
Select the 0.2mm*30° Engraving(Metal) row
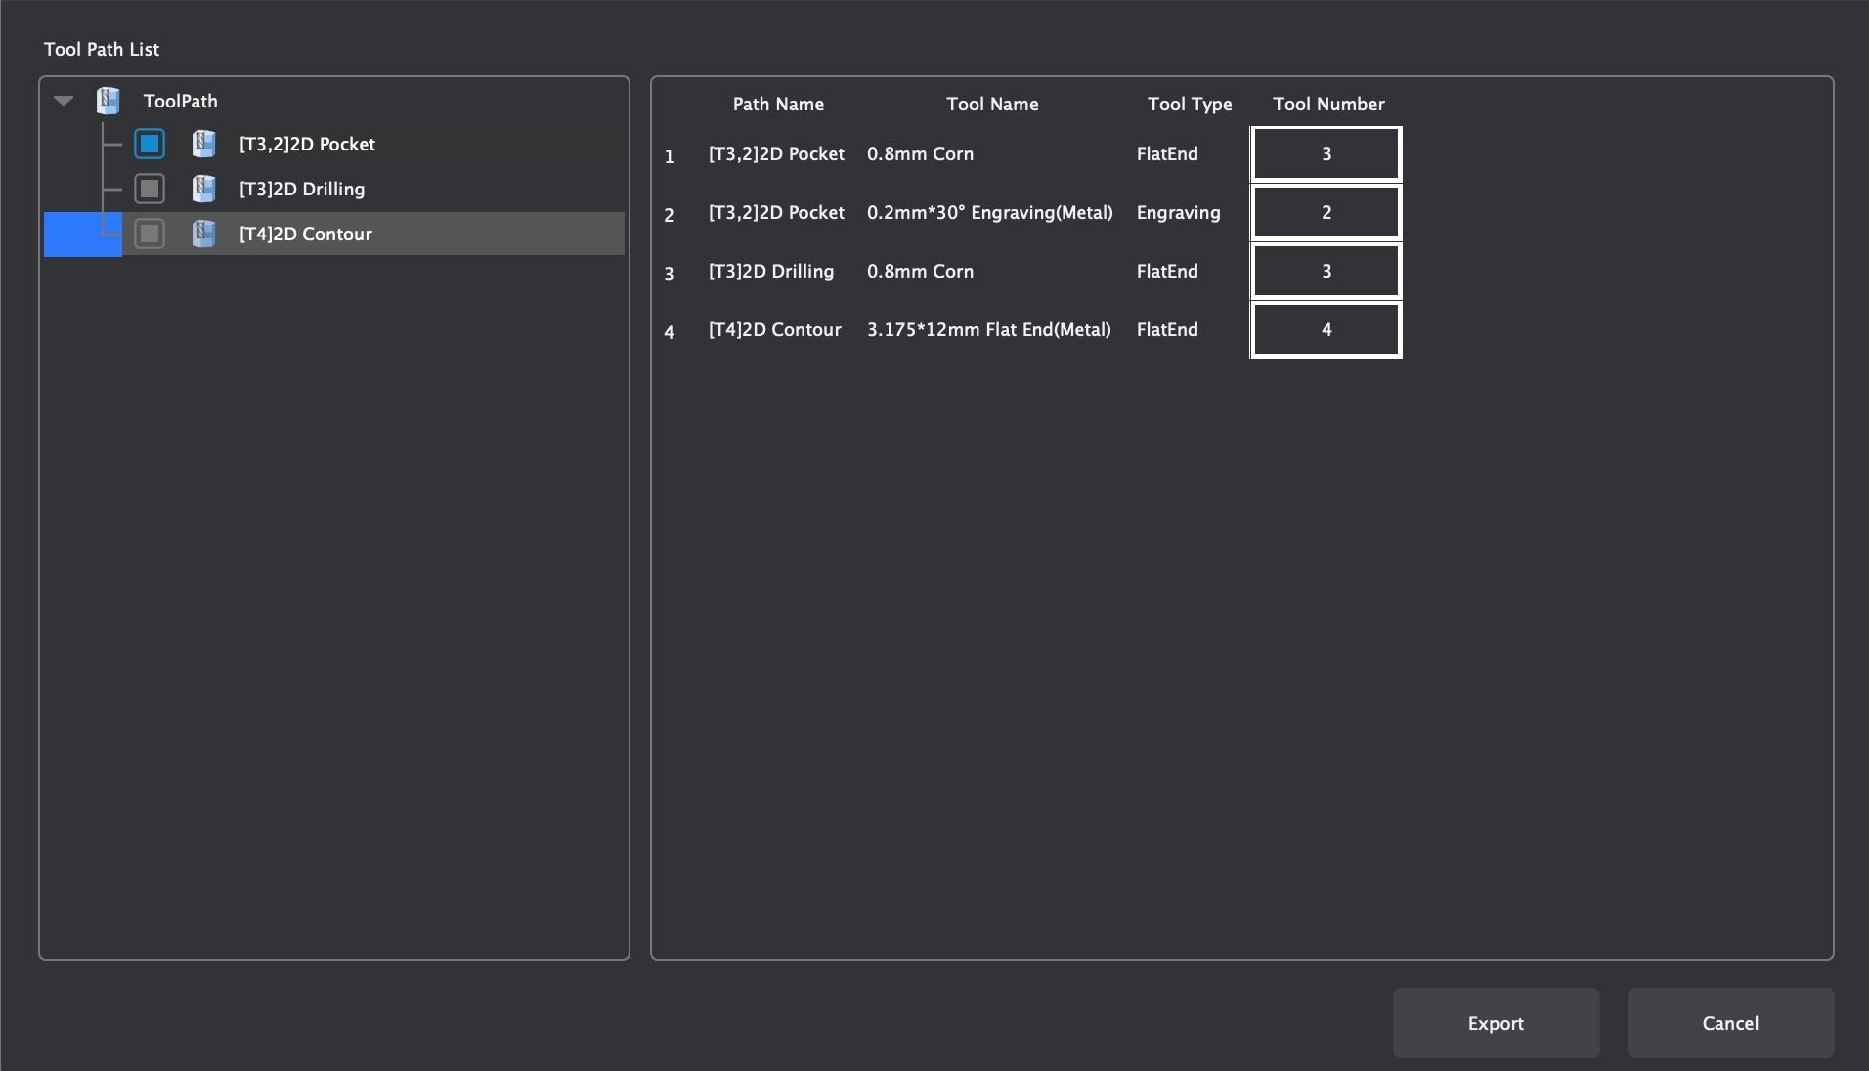click(989, 212)
